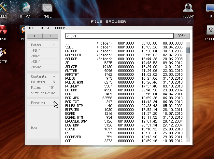This screenshot has height=159, width=214.
Task: Select the 3DMAZE file
Action: point(124,67)
